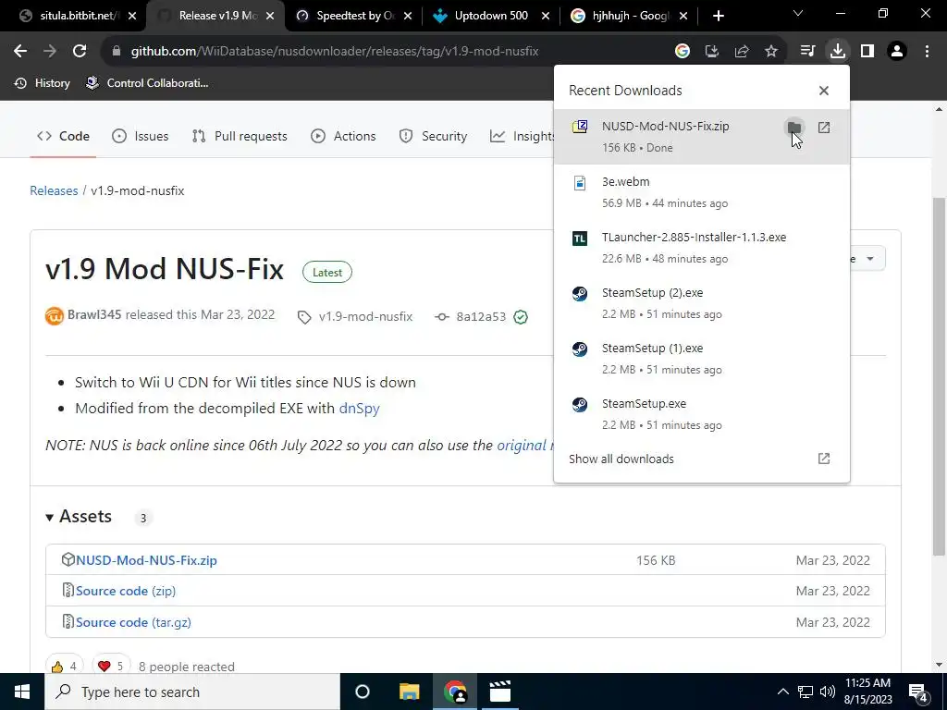Open SteamSetup (2).exe download
Image resolution: width=947 pixels, height=710 pixels.
click(701, 303)
